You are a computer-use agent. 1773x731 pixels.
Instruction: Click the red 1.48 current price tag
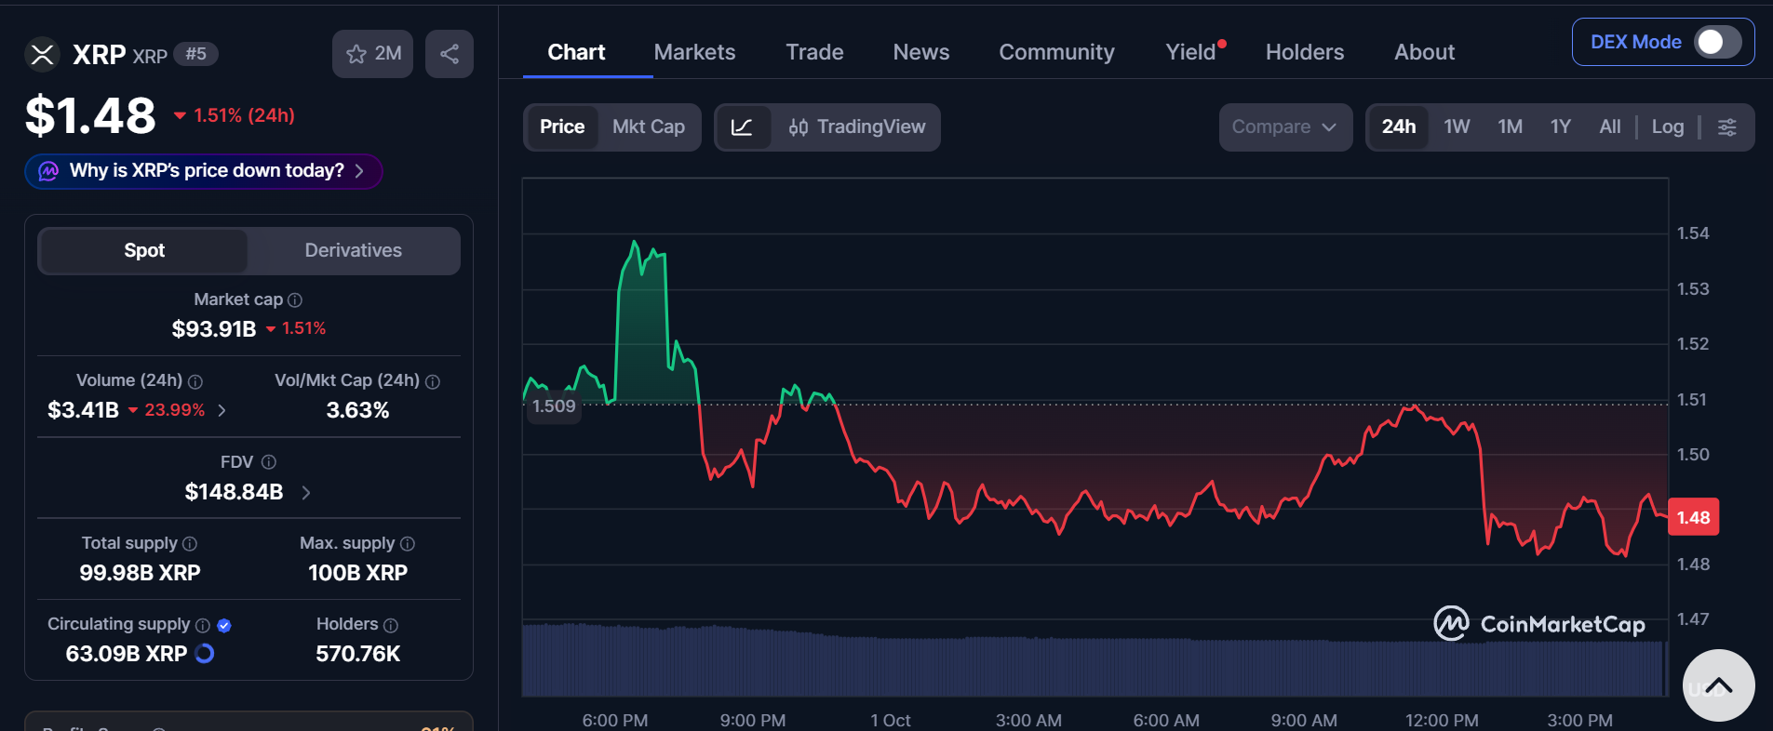point(1693,517)
